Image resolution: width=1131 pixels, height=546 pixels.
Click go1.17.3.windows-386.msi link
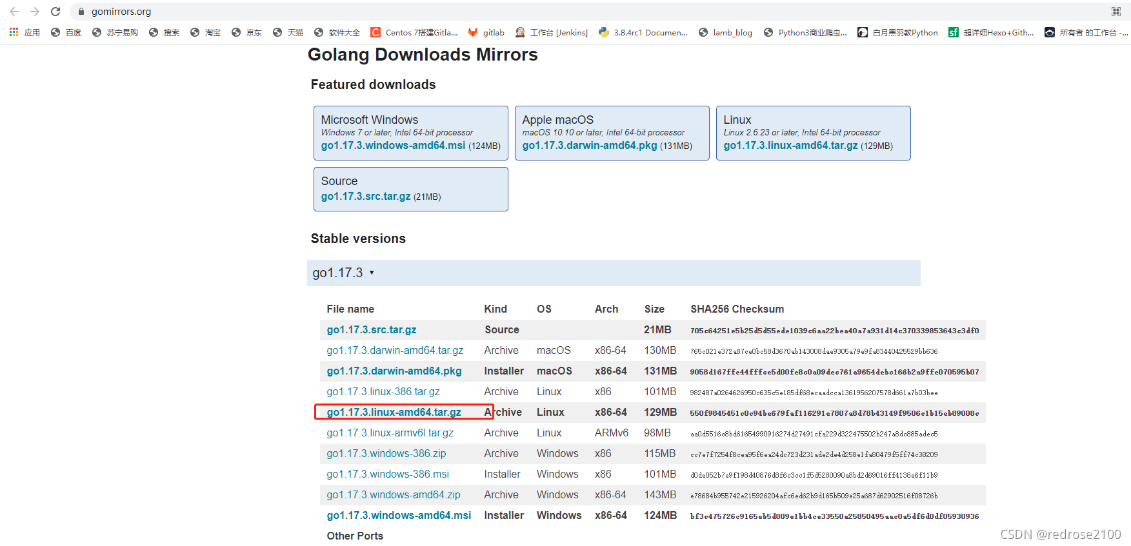(x=388, y=474)
